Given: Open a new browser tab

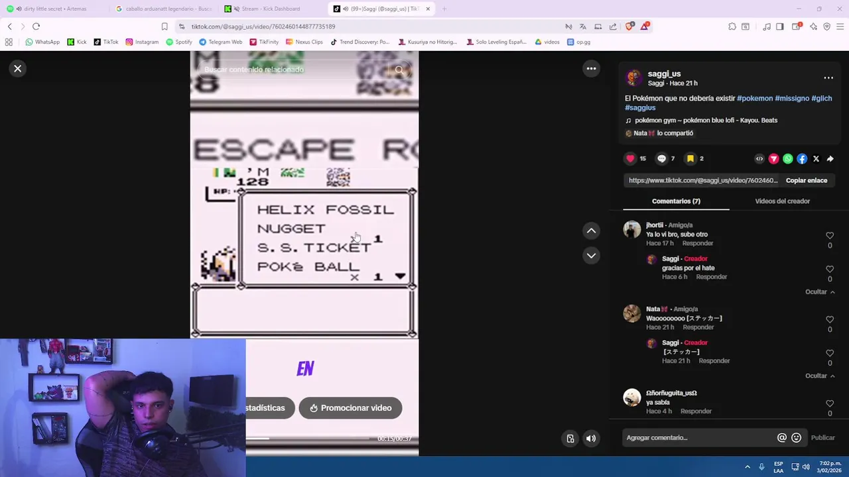Looking at the screenshot, I should [x=444, y=9].
